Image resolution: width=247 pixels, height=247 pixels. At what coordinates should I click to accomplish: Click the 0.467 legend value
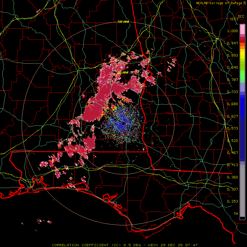point(232,153)
